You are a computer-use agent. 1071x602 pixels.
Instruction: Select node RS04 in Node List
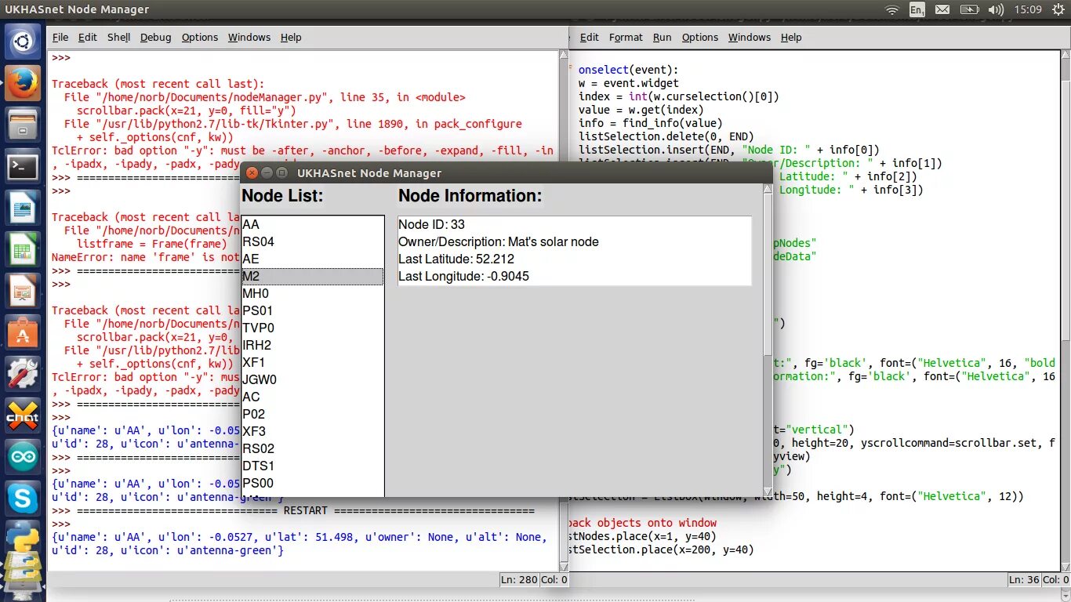pos(313,241)
